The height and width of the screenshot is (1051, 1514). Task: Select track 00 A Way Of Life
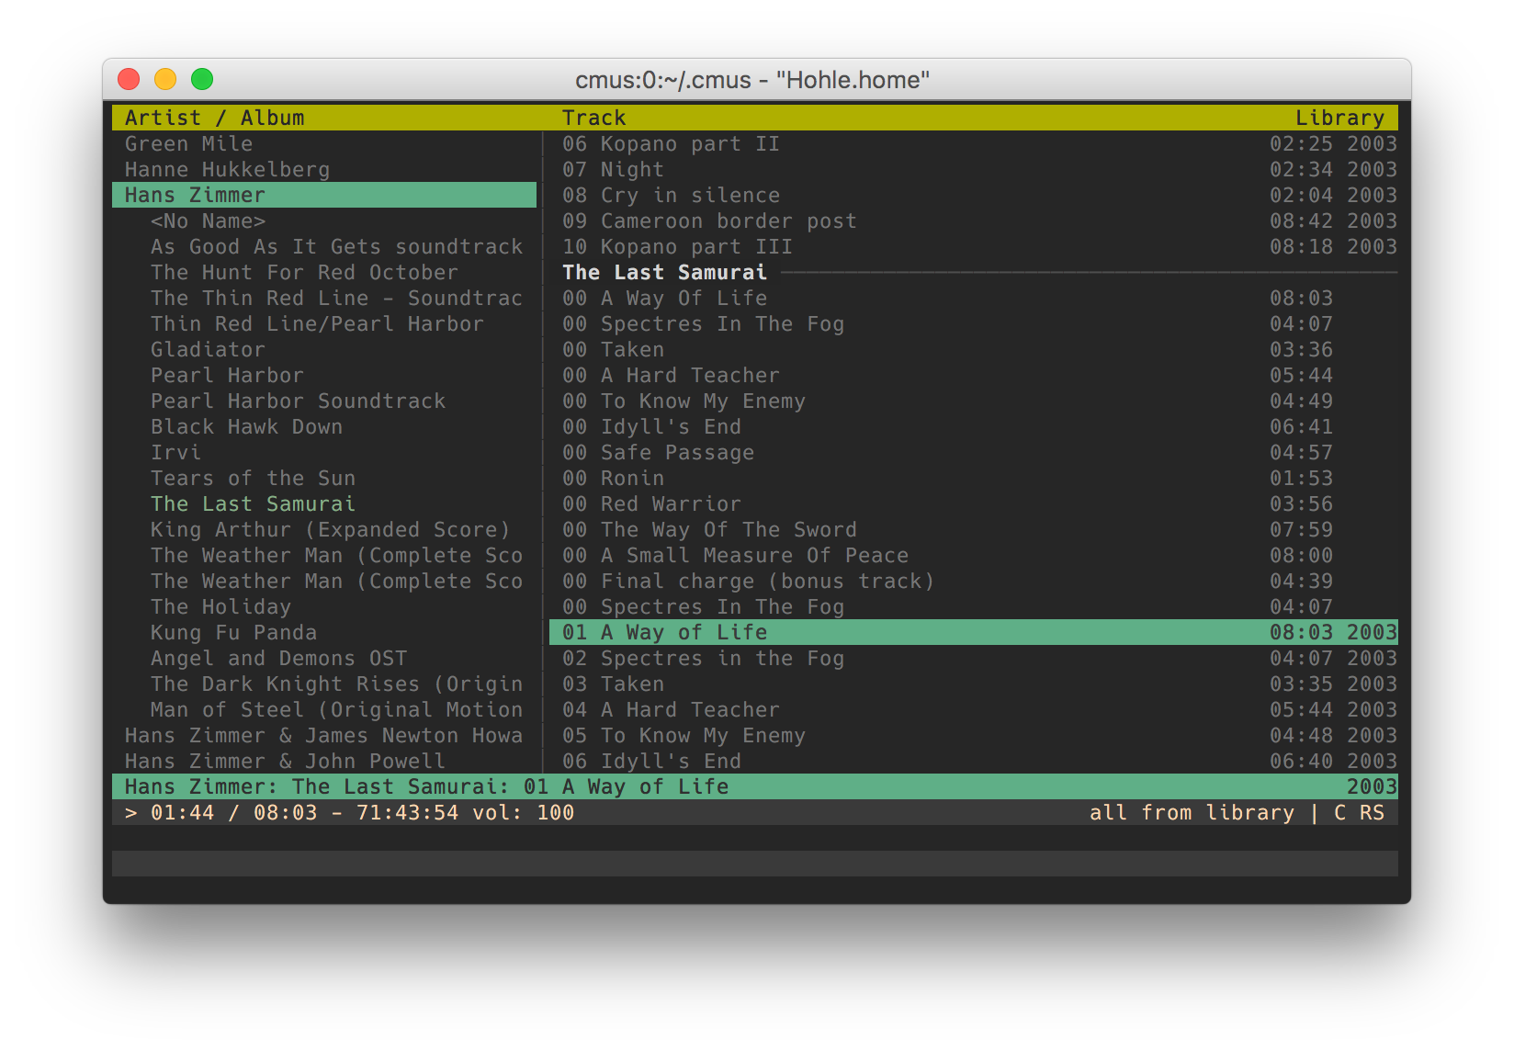pos(974,298)
